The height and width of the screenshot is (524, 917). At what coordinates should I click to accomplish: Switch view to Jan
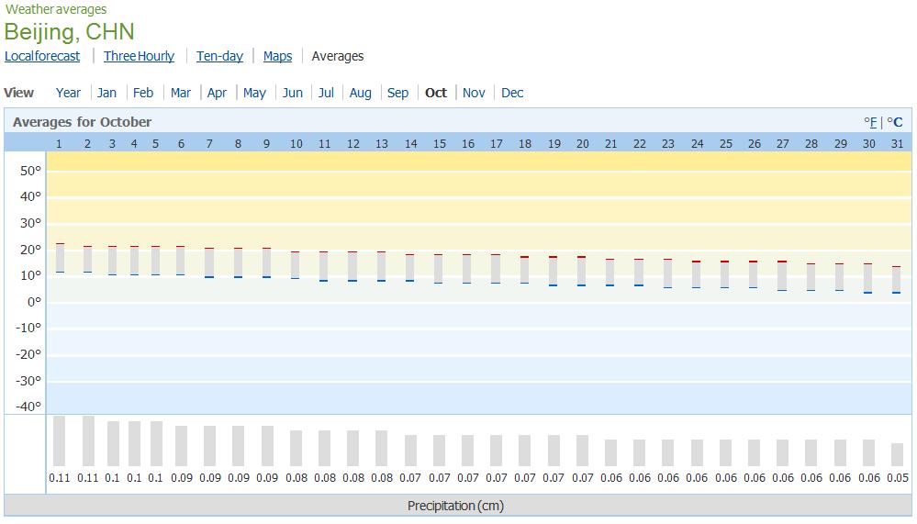(106, 93)
